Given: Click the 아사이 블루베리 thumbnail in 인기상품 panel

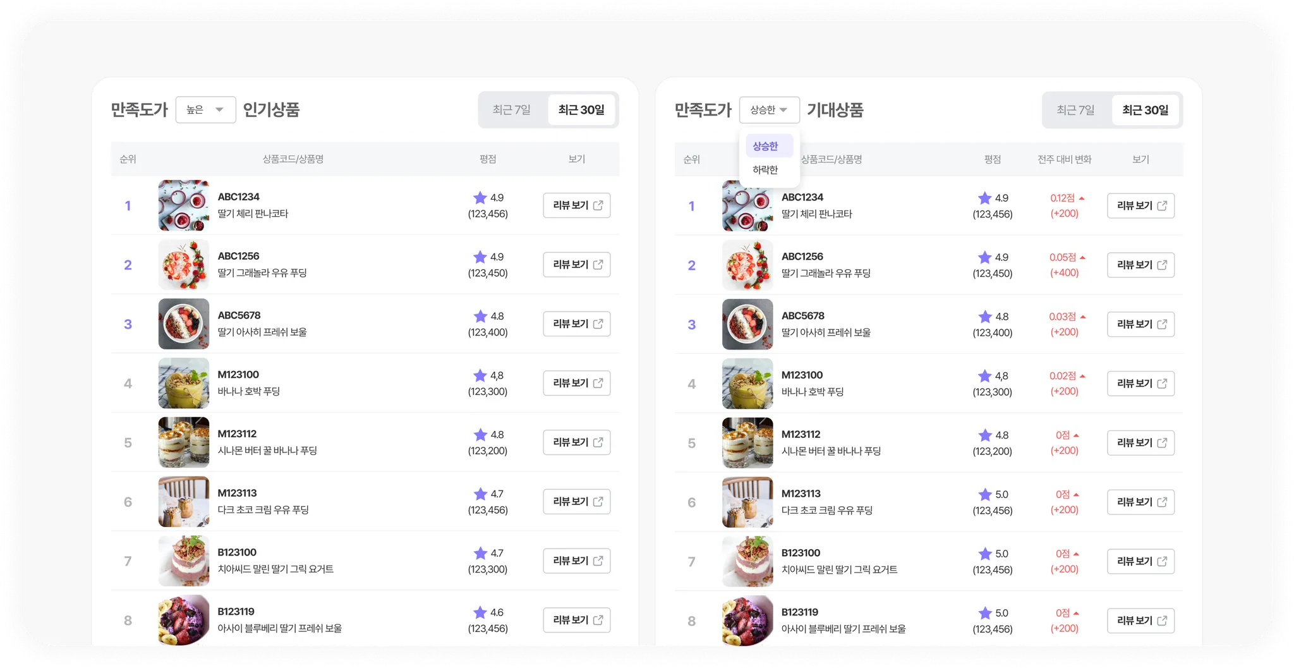Looking at the screenshot, I should (x=184, y=620).
